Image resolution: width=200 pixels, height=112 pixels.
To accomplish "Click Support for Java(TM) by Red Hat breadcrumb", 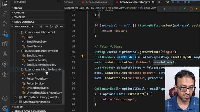I will [x=84, y=8].
